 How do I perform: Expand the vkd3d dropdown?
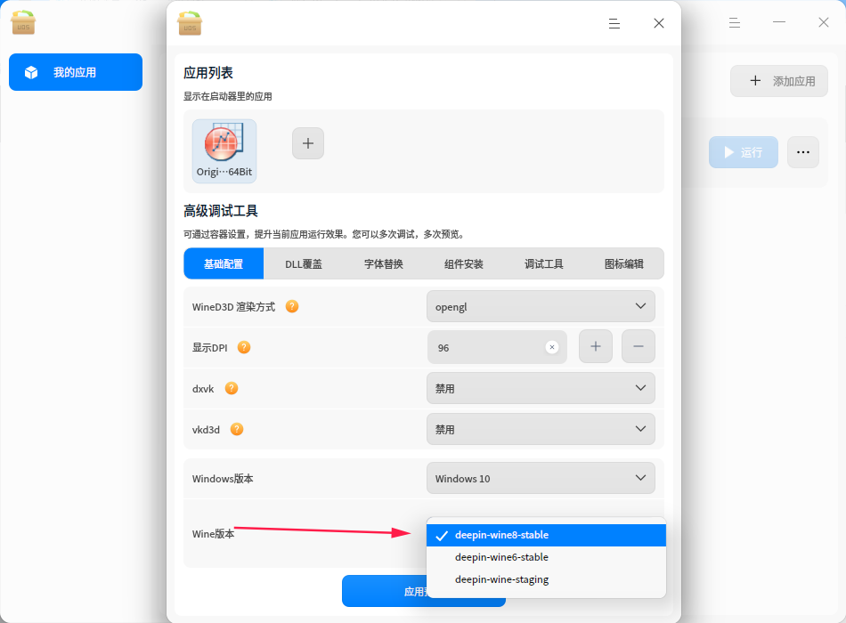pos(541,429)
